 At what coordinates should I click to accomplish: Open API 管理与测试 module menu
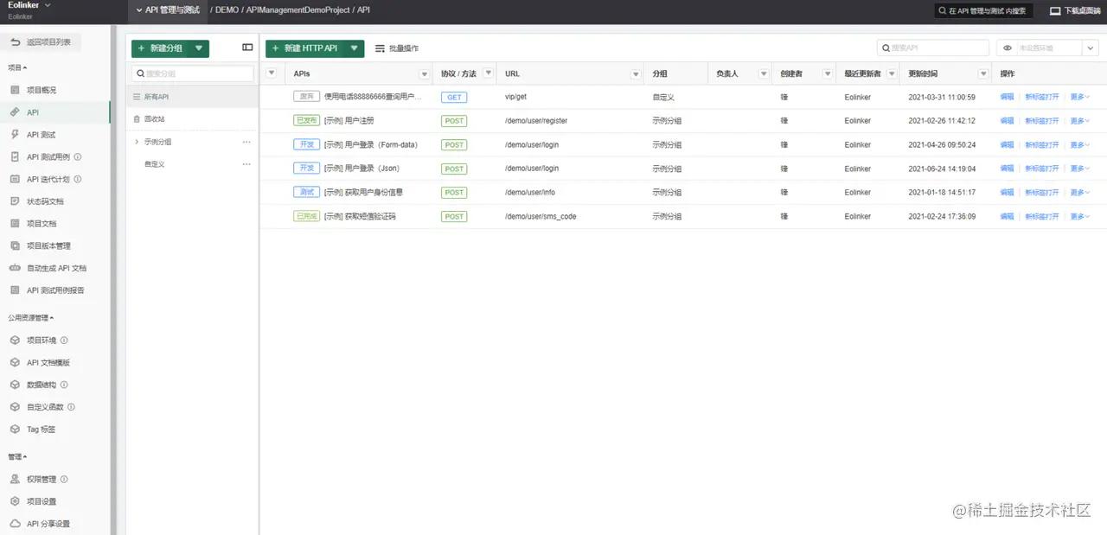point(167,10)
